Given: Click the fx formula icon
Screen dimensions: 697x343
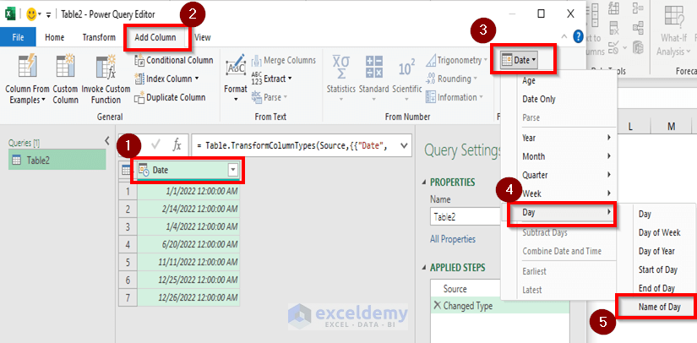Looking at the screenshot, I should click(177, 144).
